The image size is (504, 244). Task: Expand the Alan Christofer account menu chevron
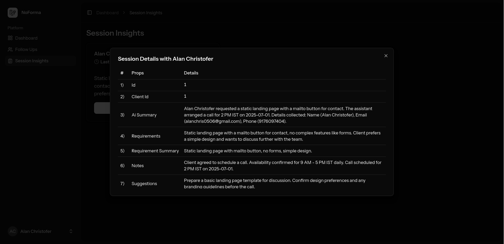(x=71, y=231)
